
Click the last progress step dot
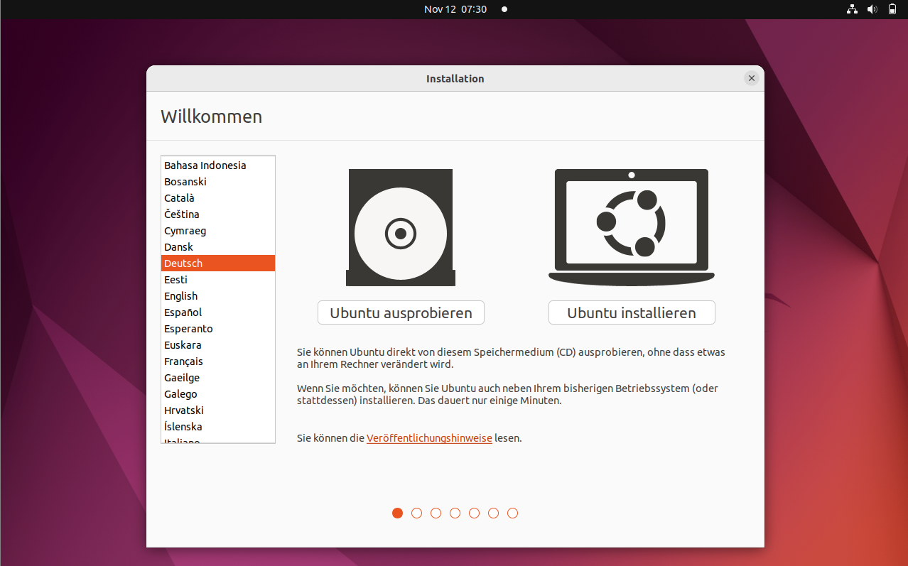coord(512,513)
